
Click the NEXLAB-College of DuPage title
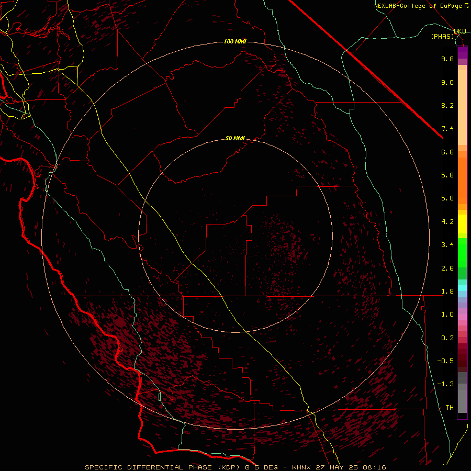pos(418,6)
